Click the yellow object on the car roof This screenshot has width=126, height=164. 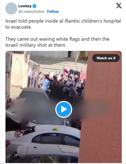[56, 129]
